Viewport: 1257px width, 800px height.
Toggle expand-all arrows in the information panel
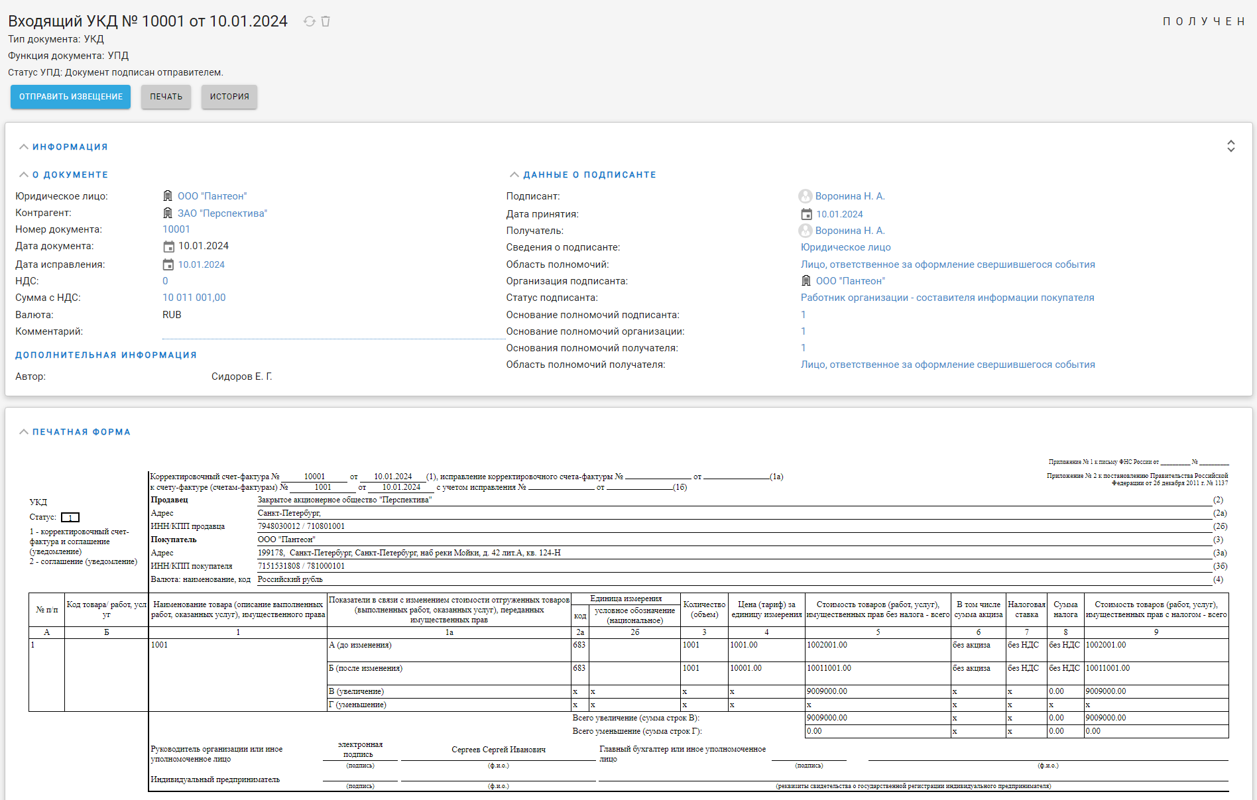(1230, 146)
